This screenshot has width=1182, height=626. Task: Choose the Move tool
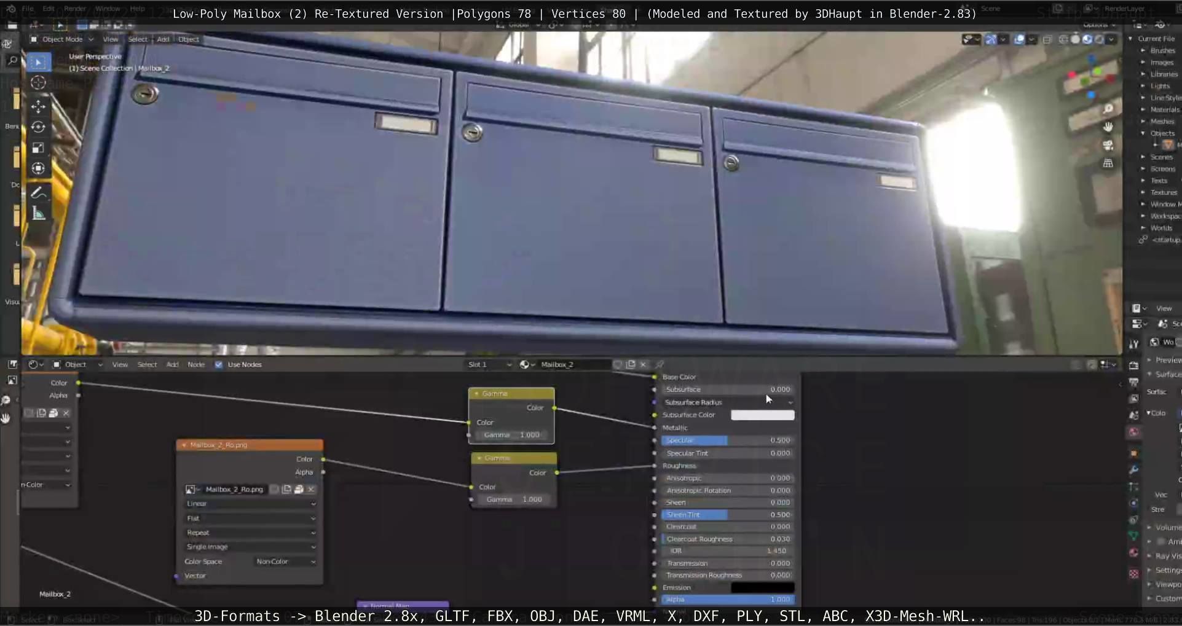pos(38,106)
